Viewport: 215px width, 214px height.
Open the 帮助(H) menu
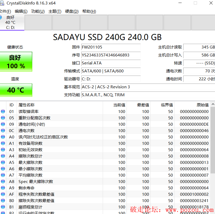coord(89,11)
